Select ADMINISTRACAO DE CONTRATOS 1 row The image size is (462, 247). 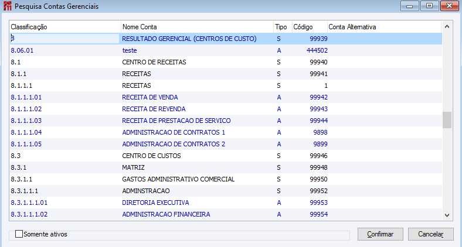pyautogui.click(x=226, y=132)
